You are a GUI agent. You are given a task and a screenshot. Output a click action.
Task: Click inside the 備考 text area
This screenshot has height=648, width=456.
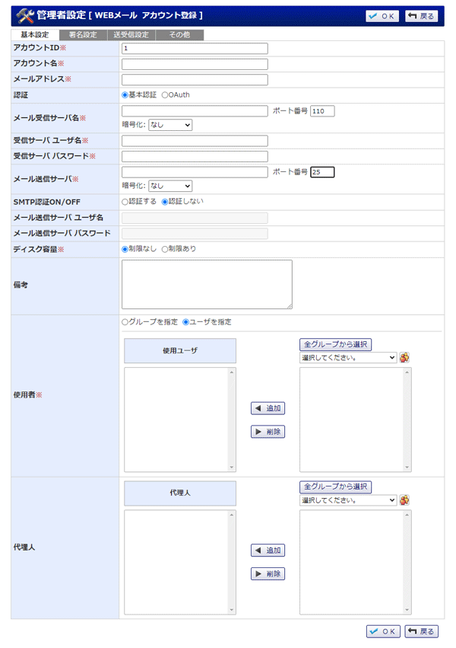(207, 284)
